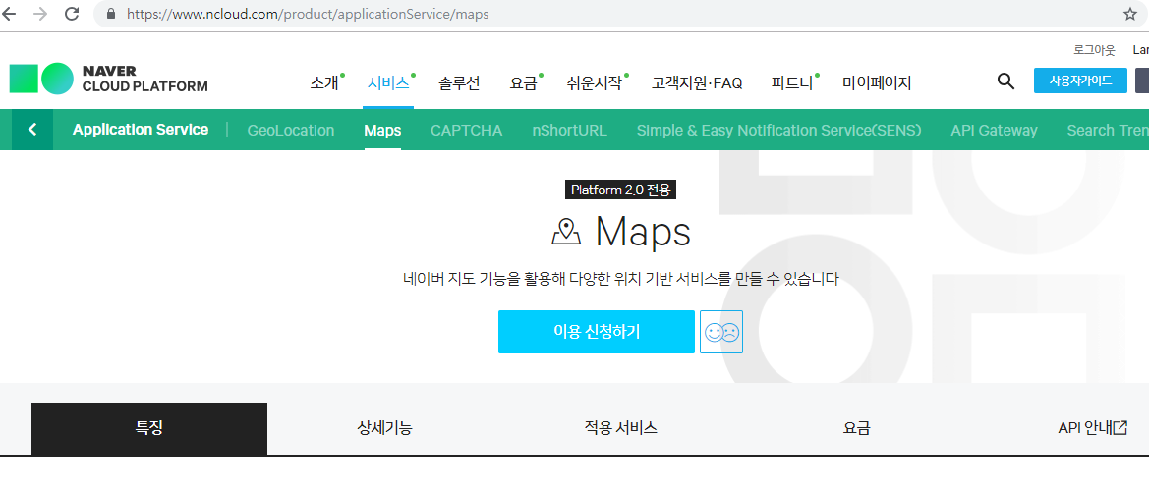This screenshot has height=488, width=1149.
Task: Click the Maps pin icon beside title
Action: pyautogui.click(x=566, y=232)
